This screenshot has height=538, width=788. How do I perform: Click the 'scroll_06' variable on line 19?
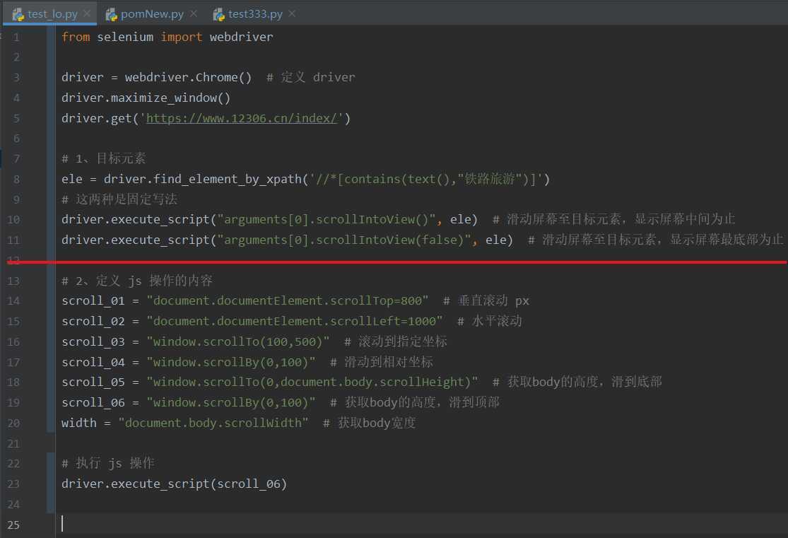click(93, 403)
